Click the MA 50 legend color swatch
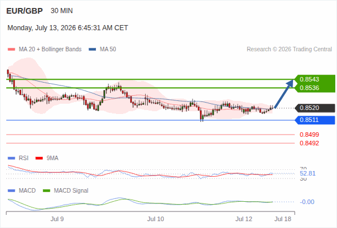The image size is (337, 228). point(93,50)
